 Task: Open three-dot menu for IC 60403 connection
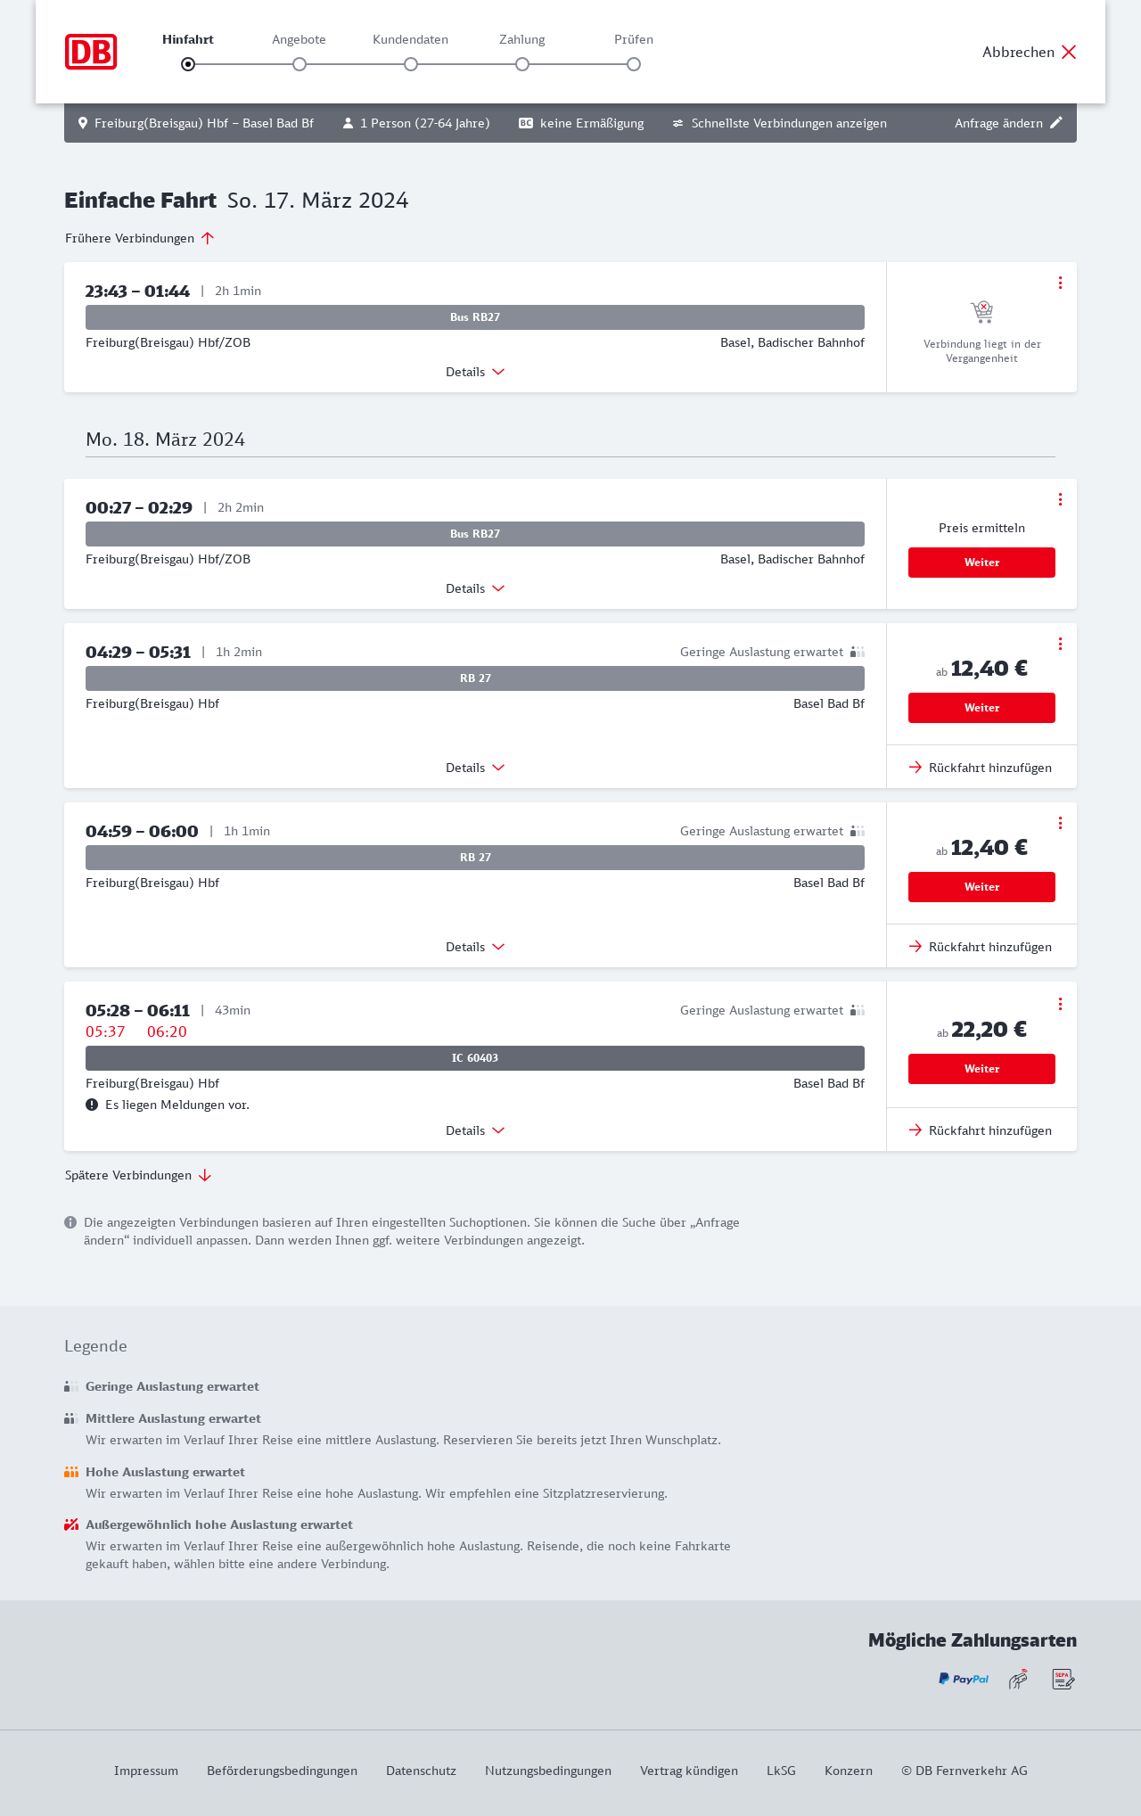point(1060,1004)
